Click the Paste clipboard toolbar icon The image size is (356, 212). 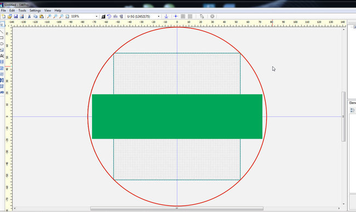42,16
